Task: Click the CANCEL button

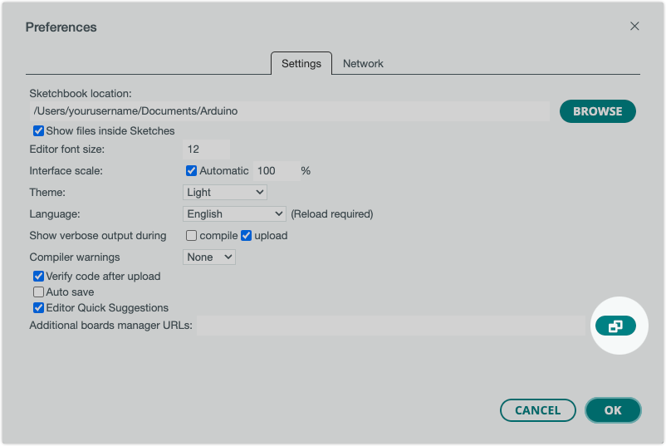Action: [537, 410]
